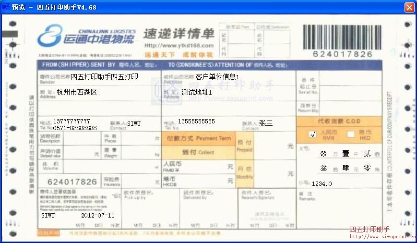
Task: Click receiver phone 13555555555
Action: point(196,121)
